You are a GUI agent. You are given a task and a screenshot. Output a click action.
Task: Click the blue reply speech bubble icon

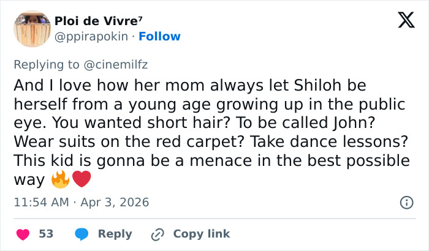[82, 234]
